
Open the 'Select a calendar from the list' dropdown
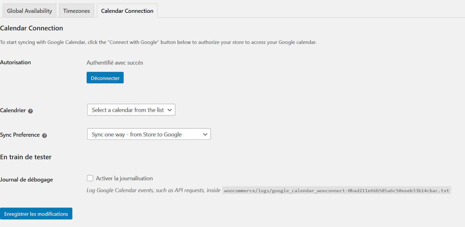click(x=128, y=110)
